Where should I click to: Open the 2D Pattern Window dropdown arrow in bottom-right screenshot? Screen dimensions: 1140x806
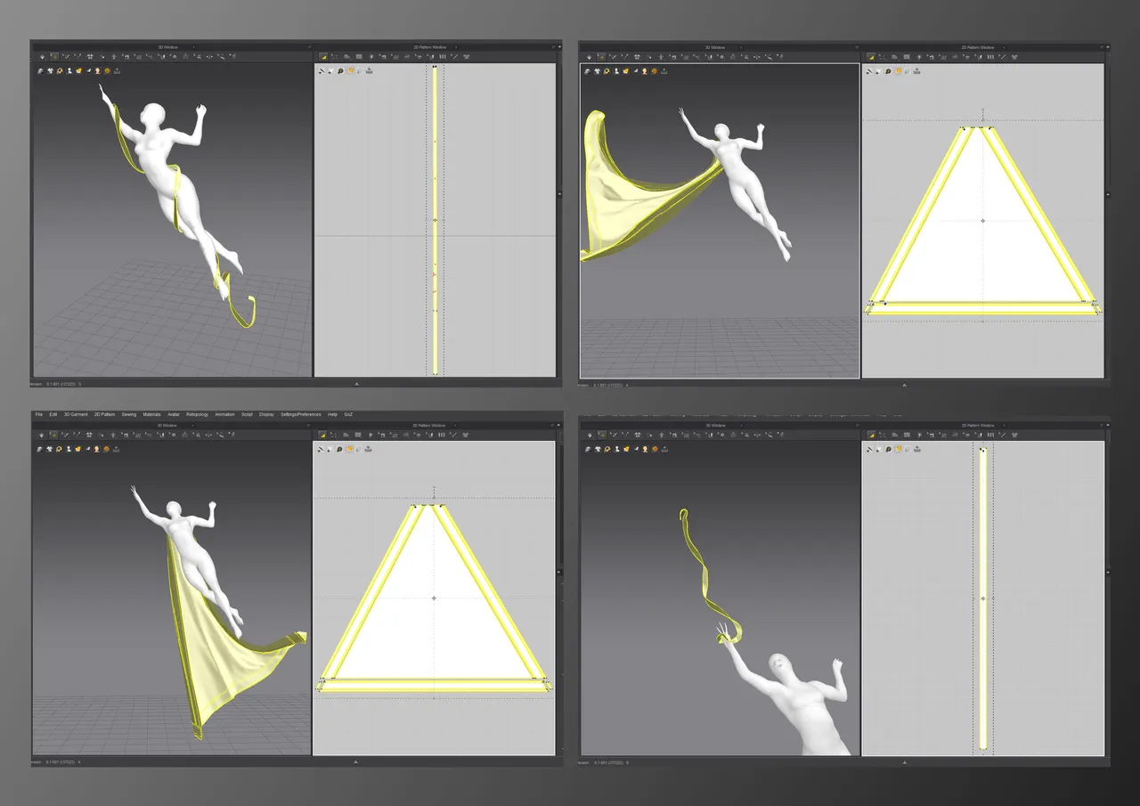[x=1003, y=425]
